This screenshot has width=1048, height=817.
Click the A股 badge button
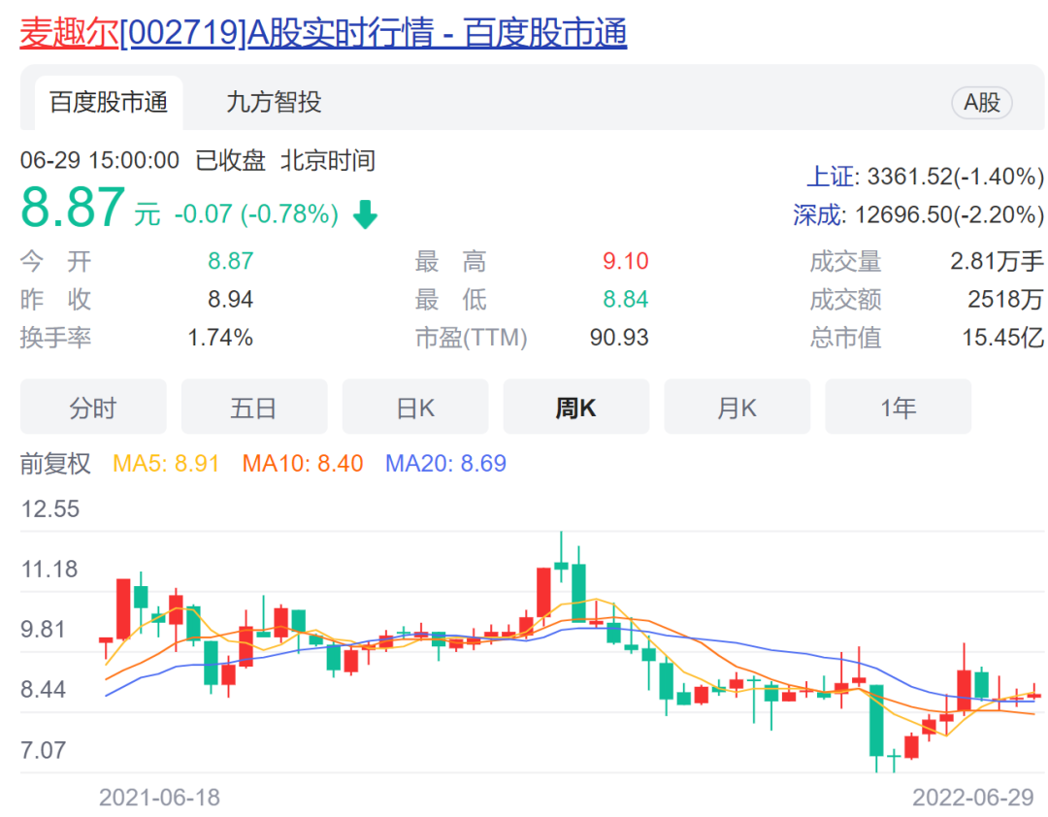981,103
